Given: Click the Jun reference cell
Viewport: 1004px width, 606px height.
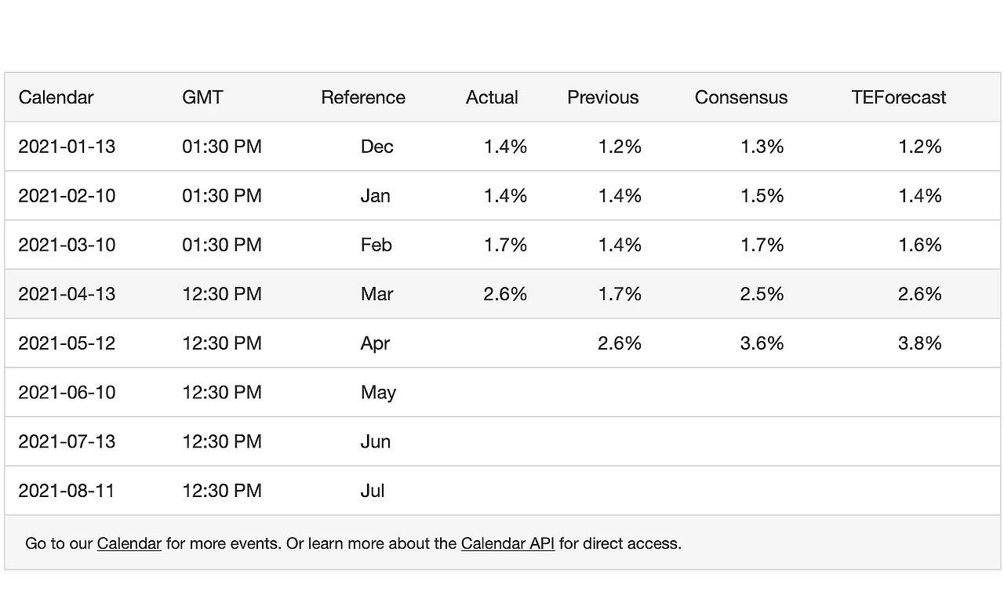Looking at the screenshot, I should (375, 442).
